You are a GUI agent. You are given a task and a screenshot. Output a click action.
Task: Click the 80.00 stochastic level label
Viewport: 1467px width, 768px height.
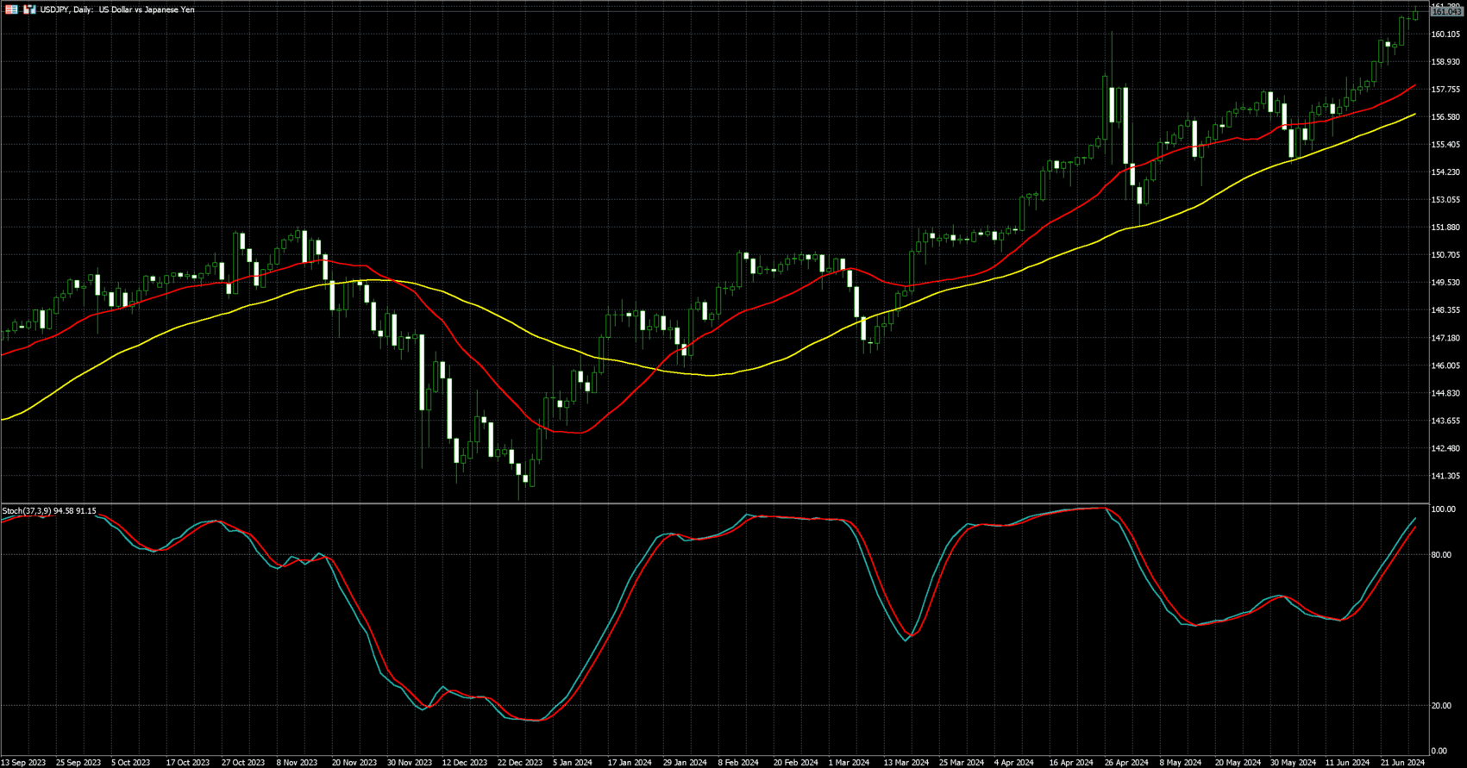click(x=1441, y=555)
